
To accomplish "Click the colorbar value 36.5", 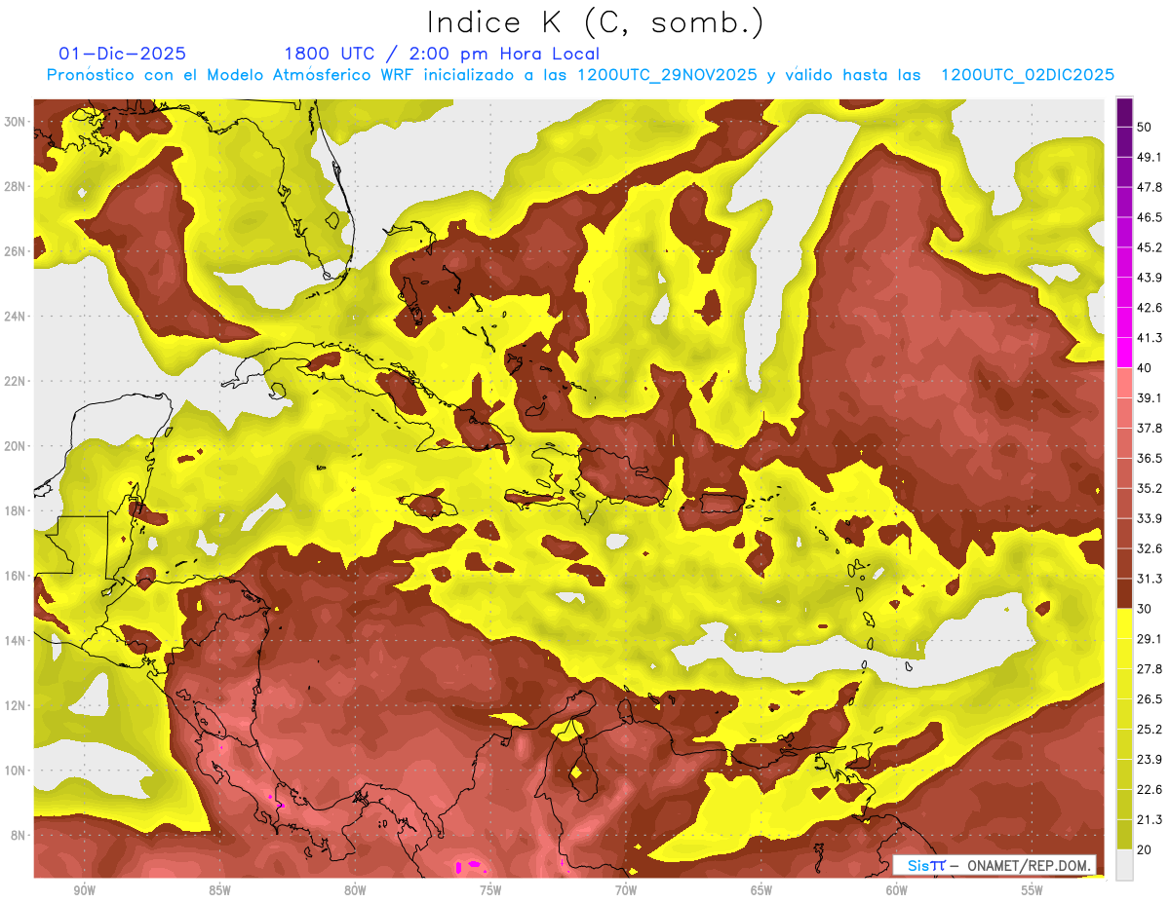I will (1150, 458).
